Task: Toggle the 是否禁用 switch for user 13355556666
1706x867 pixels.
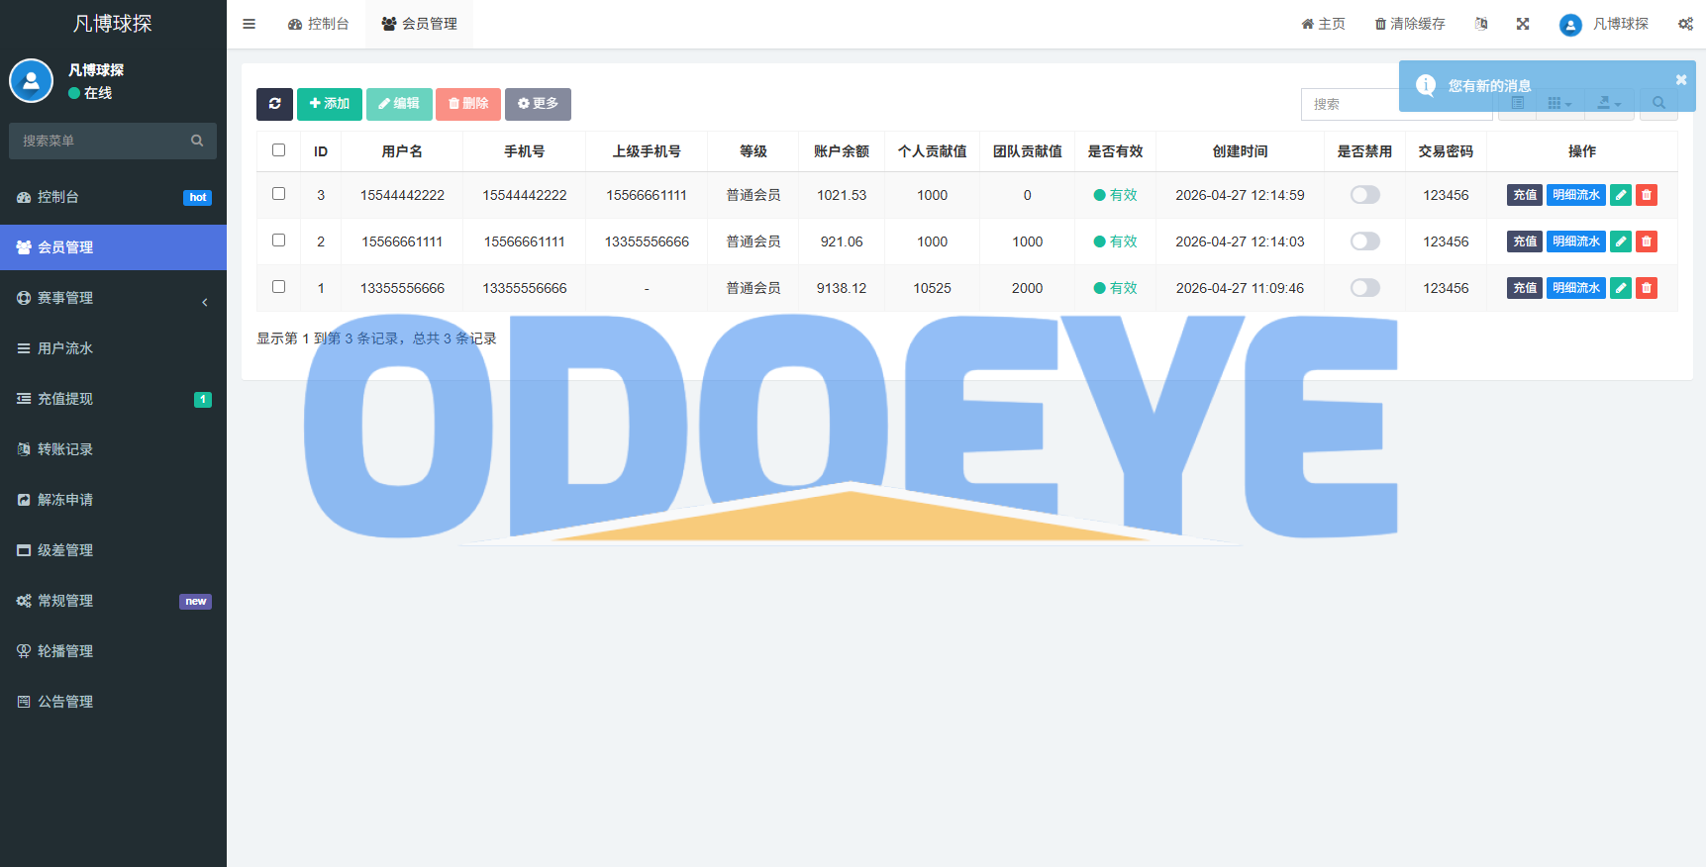Action: pos(1364,288)
